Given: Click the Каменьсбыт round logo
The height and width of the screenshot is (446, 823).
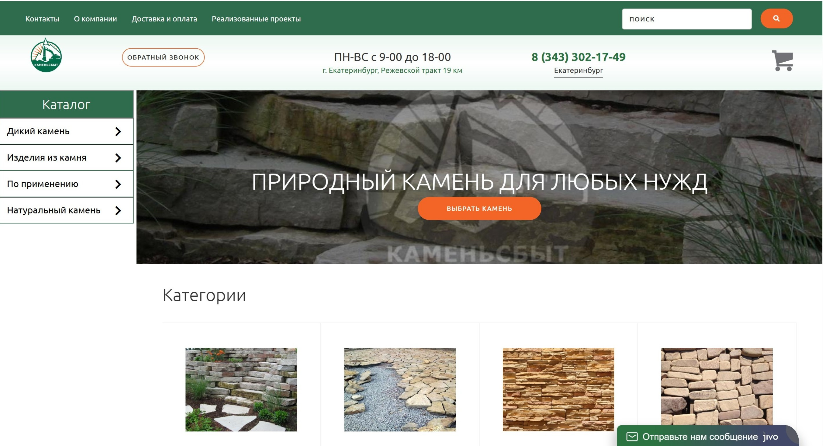Looking at the screenshot, I should (x=46, y=56).
